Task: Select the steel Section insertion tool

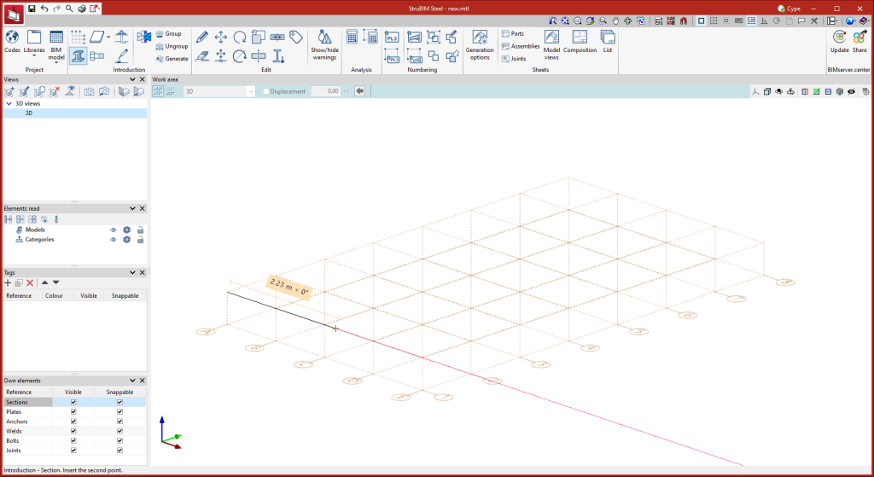Action: point(78,56)
